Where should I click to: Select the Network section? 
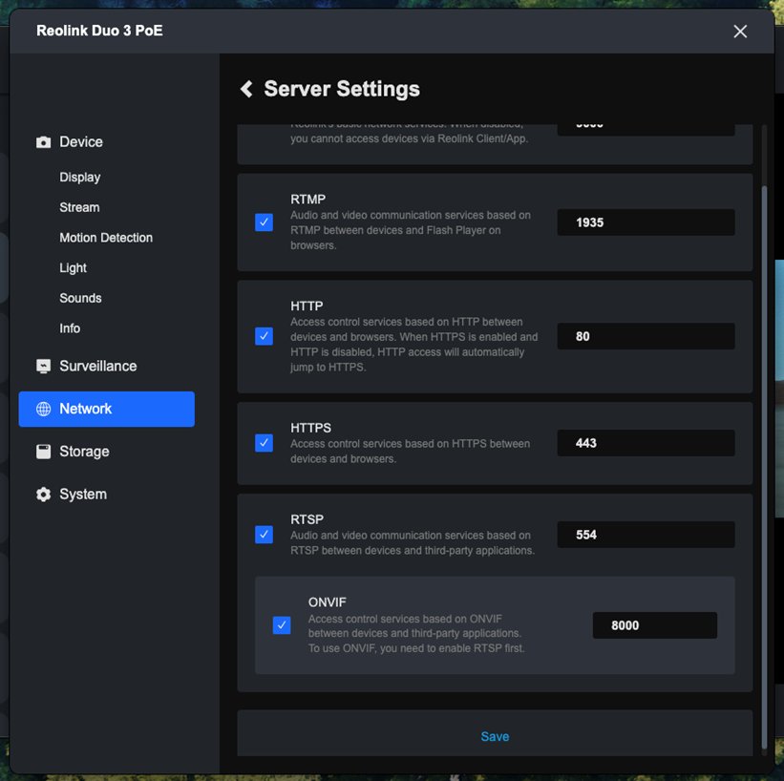coord(107,409)
